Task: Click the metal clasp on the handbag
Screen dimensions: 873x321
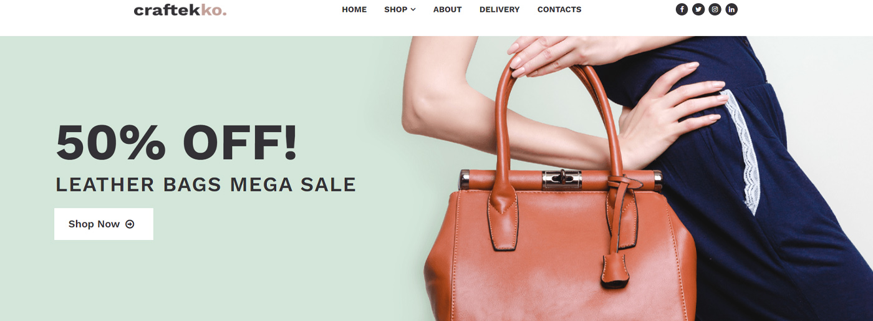Action: click(562, 180)
